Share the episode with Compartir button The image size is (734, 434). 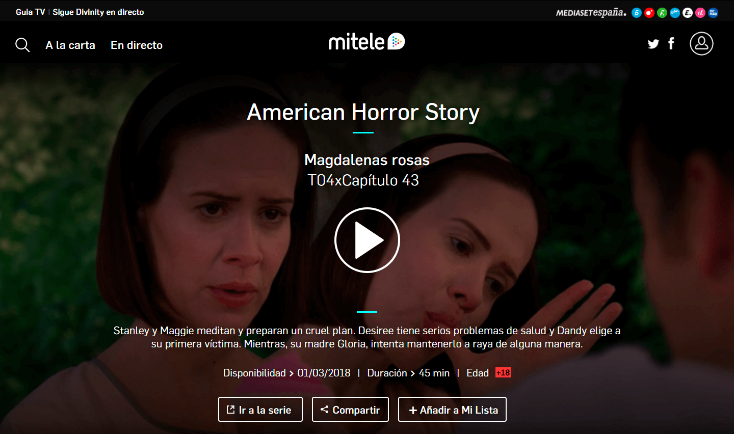pyautogui.click(x=350, y=410)
